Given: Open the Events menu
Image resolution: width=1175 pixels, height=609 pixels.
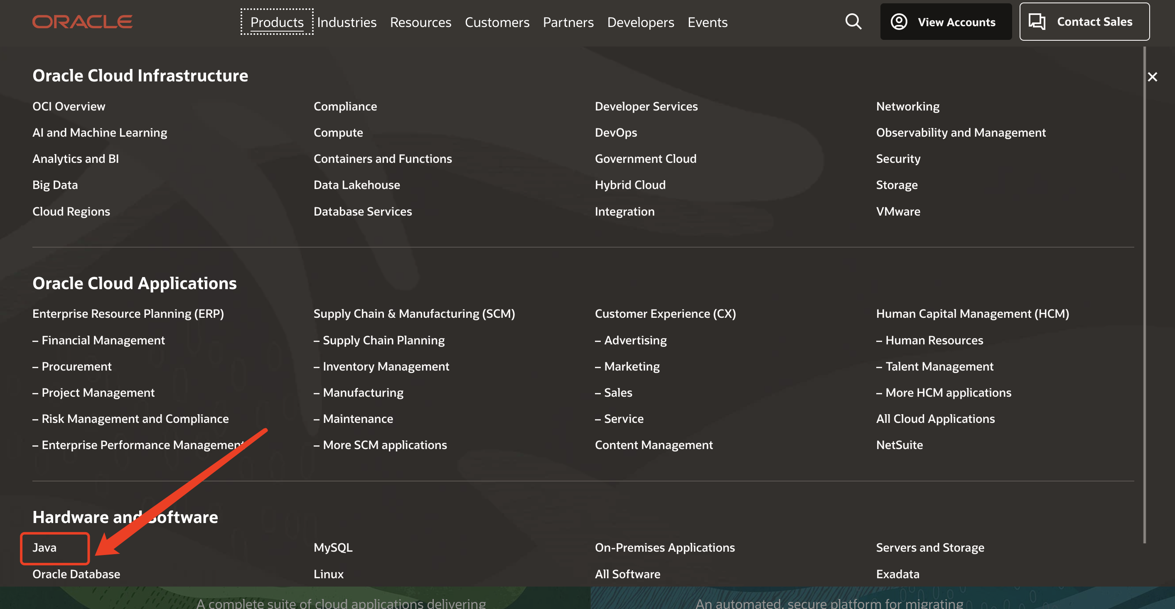Looking at the screenshot, I should pyautogui.click(x=708, y=22).
